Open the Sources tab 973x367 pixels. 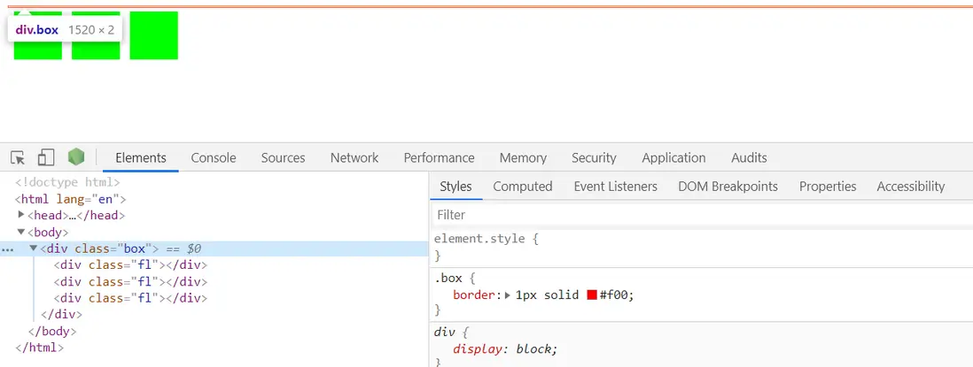[283, 157]
